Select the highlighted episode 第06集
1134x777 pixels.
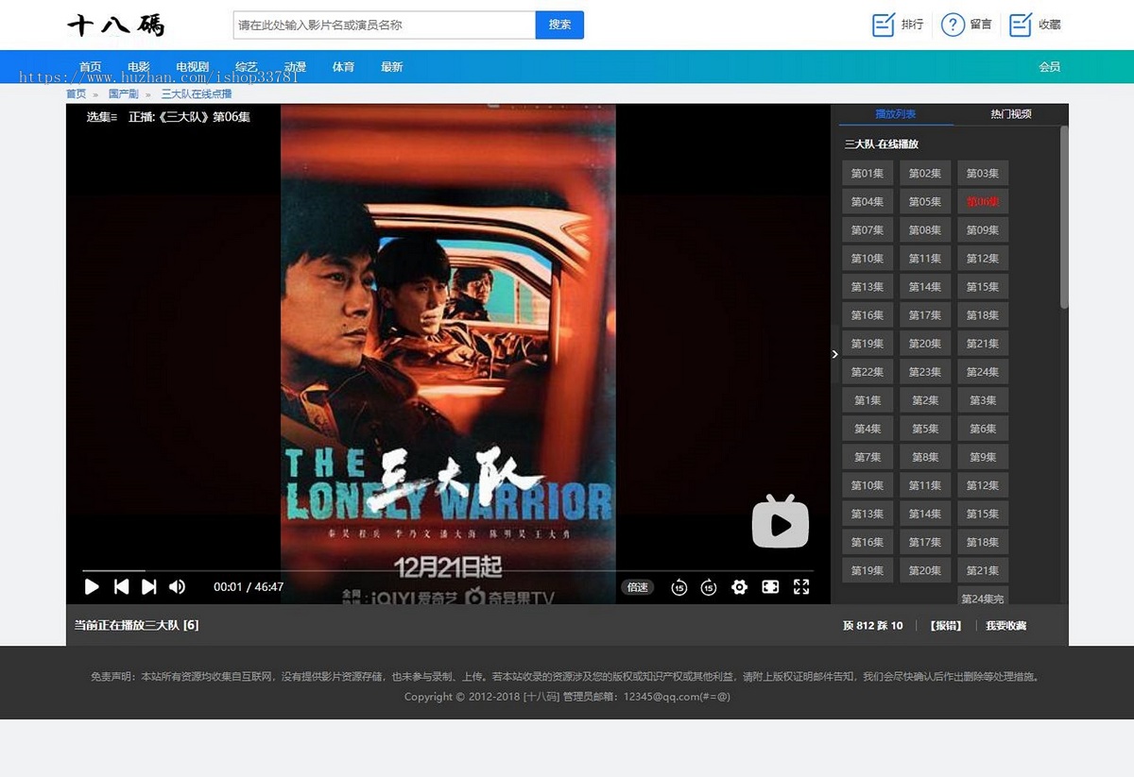pos(983,201)
